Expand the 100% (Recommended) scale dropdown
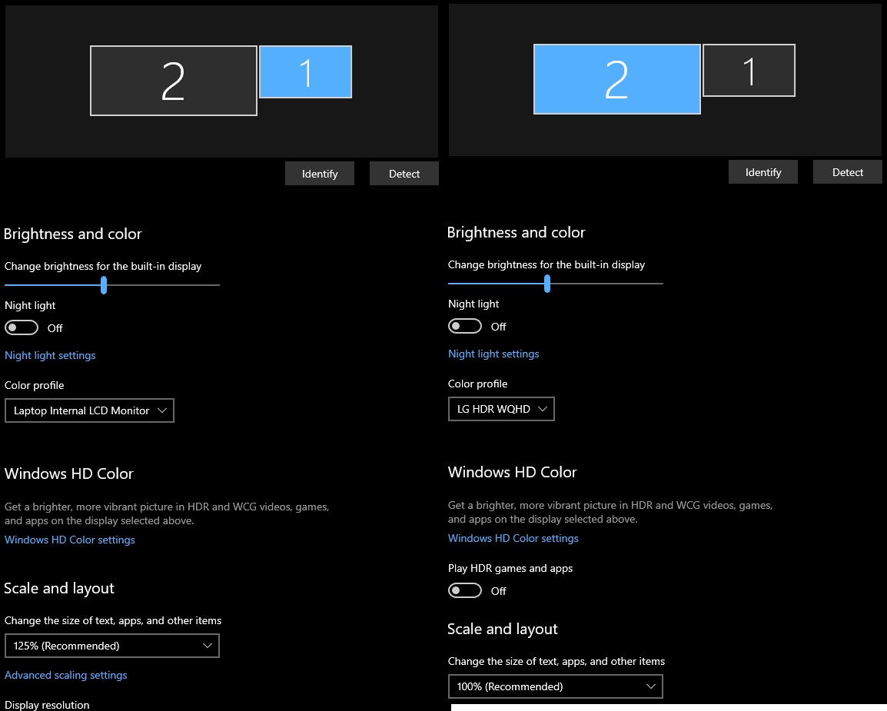887x711 pixels. pyautogui.click(x=555, y=686)
